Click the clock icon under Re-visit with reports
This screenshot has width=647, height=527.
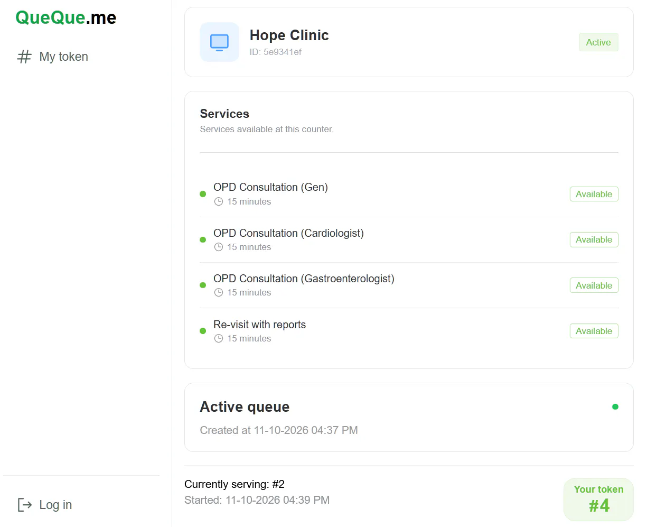(x=219, y=338)
